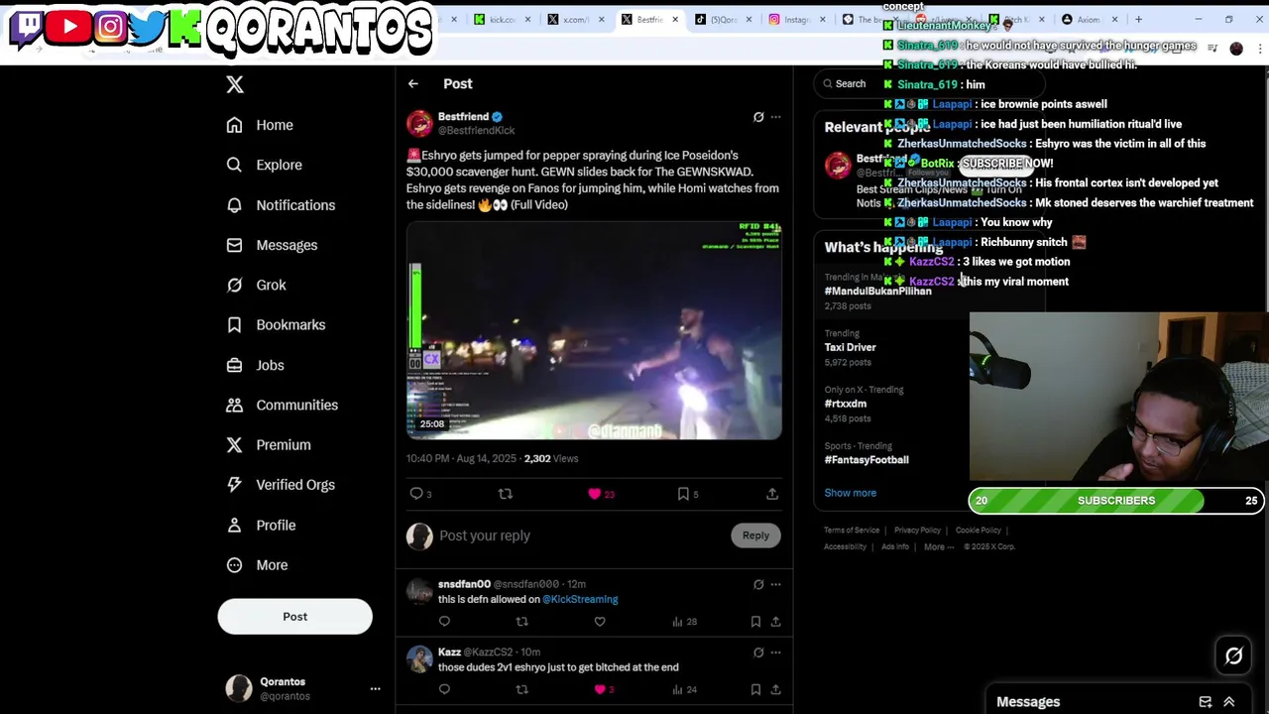Click Grok icon on Kazz reply
The width and height of the screenshot is (1269, 714).
(x=758, y=653)
